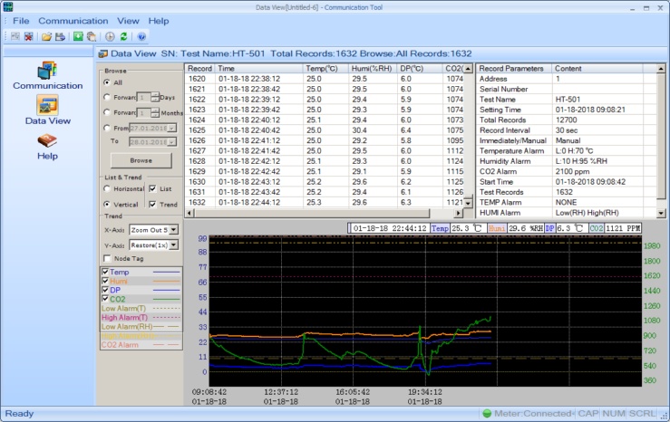Click the green refresh arrows icon
Screen dimensions: 670x422
pos(123,37)
